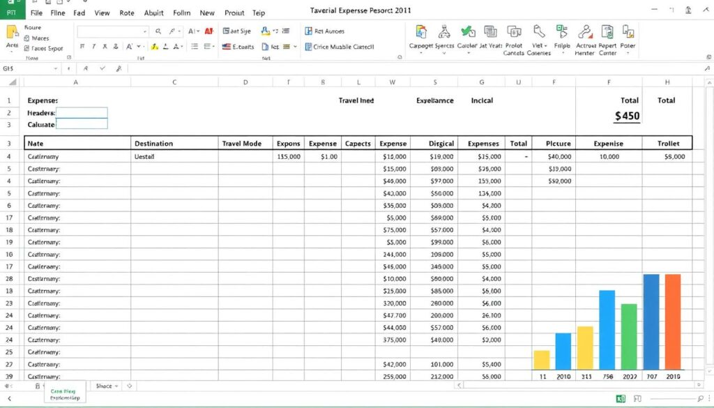Click the Fnlpb ribbon icon
This screenshot has height=408, width=714.
(x=562, y=32)
